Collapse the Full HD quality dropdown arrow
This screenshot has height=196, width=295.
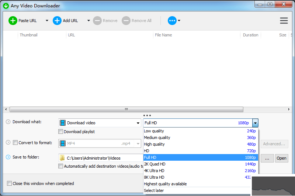click(255, 123)
